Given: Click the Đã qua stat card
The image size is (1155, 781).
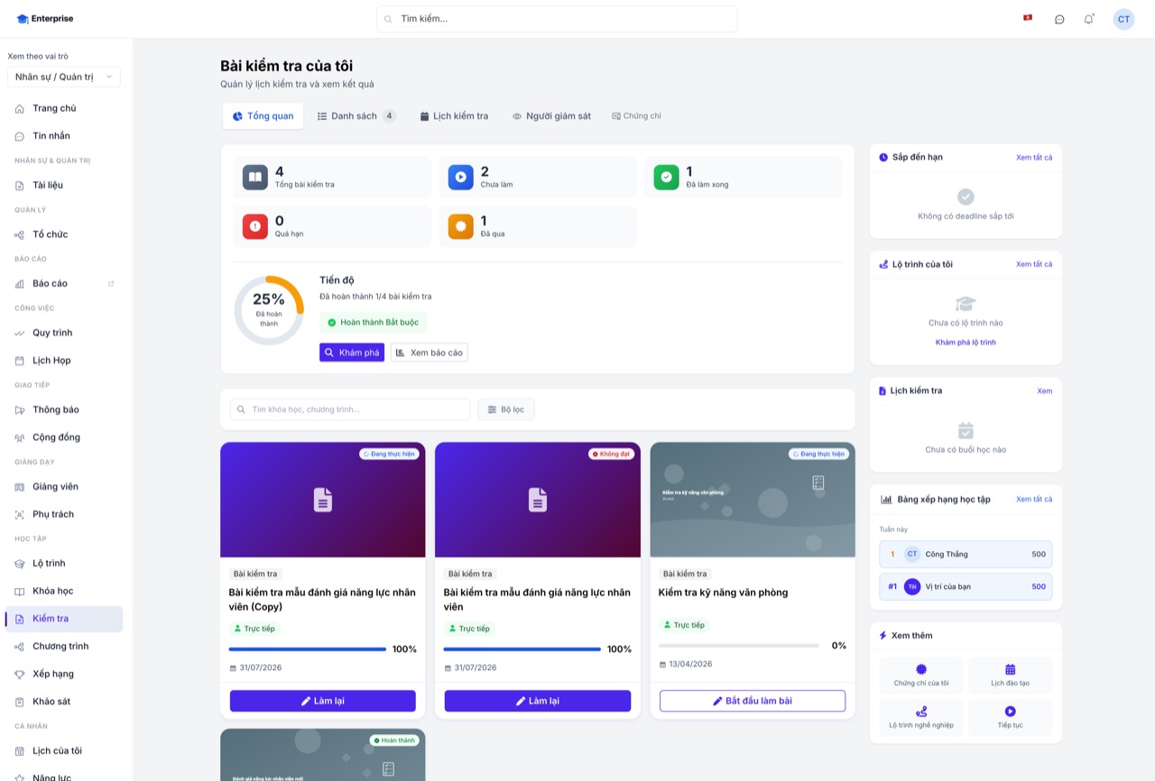Looking at the screenshot, I should point(538,226).
